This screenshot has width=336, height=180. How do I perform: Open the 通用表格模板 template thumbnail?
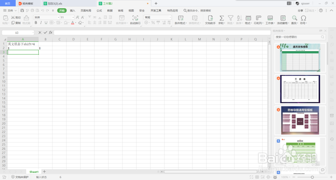coord(300,58)
